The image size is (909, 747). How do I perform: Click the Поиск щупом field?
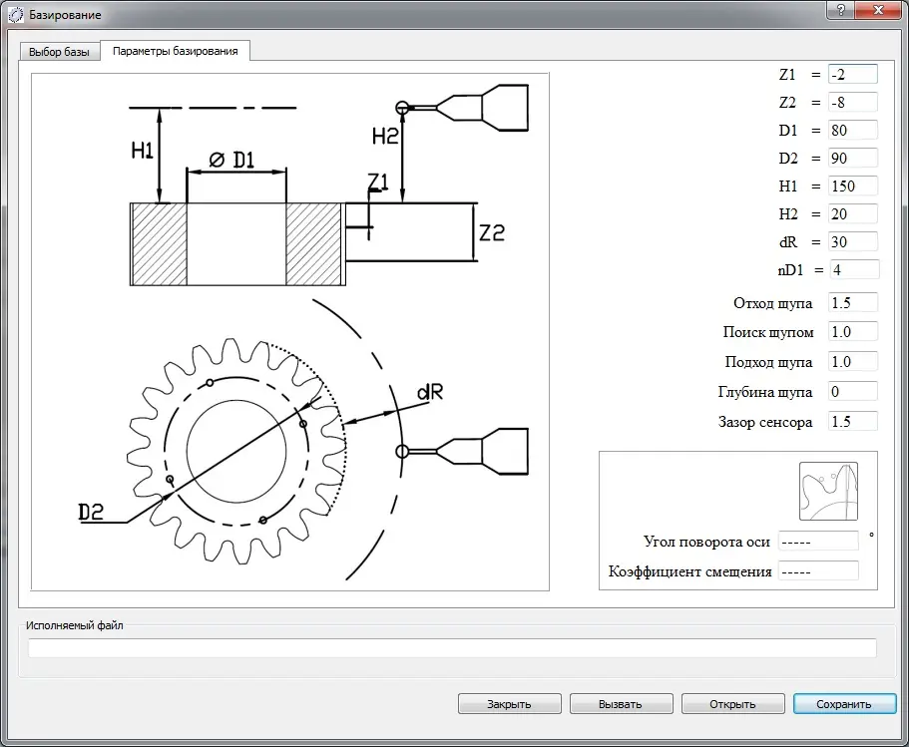852,332
